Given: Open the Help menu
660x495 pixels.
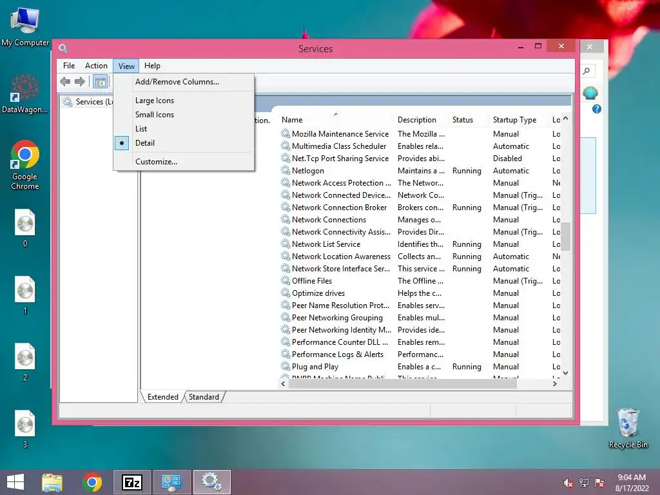Looking at the screenshot, I should 152,66.
